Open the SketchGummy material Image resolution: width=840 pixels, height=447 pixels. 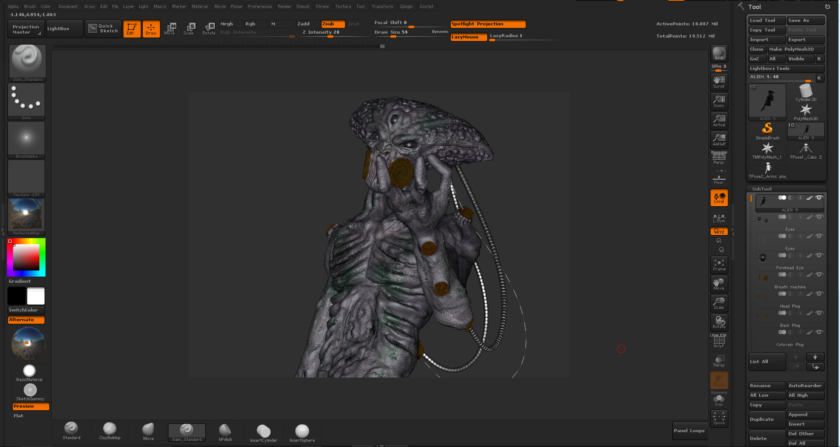tap(30, 392)
